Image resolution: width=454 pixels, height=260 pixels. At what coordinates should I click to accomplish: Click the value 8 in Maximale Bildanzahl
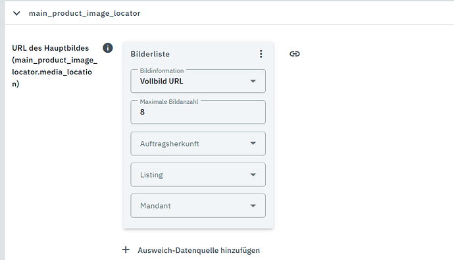click(x=142, y=113)
